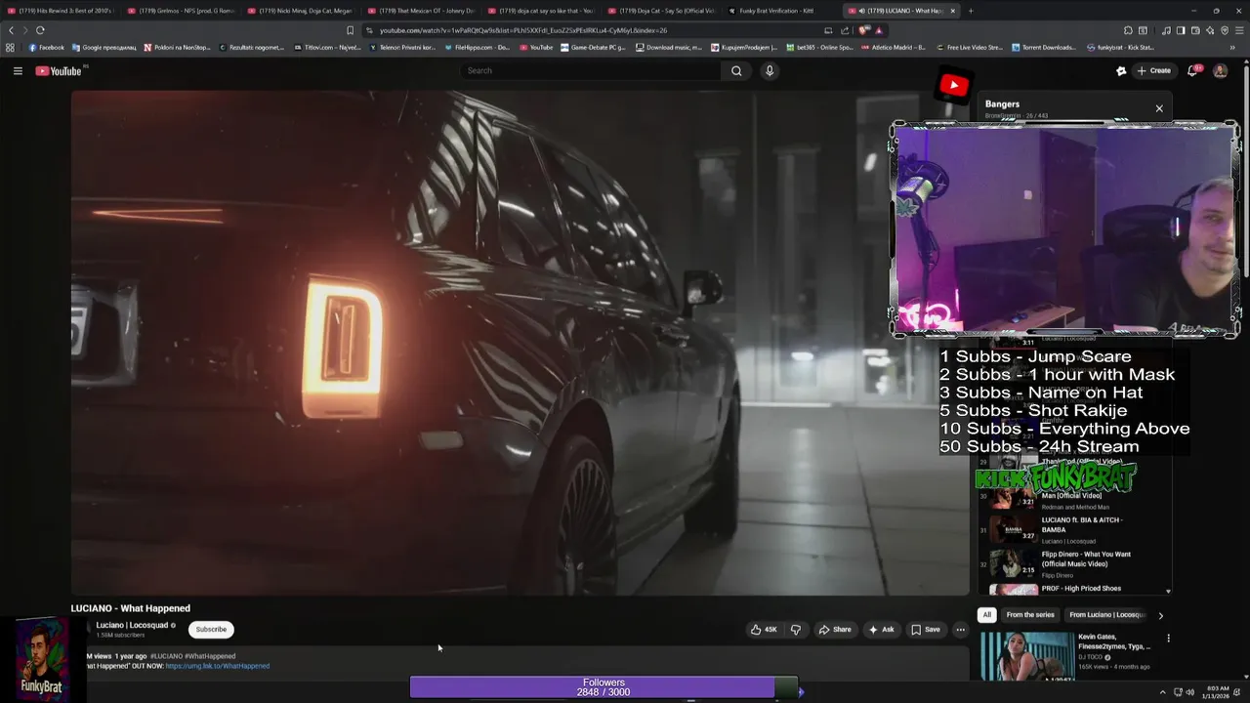Screen dimensions: 1250x703
Task: Open Leo AI sparkle icon in toolbar
Action: pos(1209,30)
